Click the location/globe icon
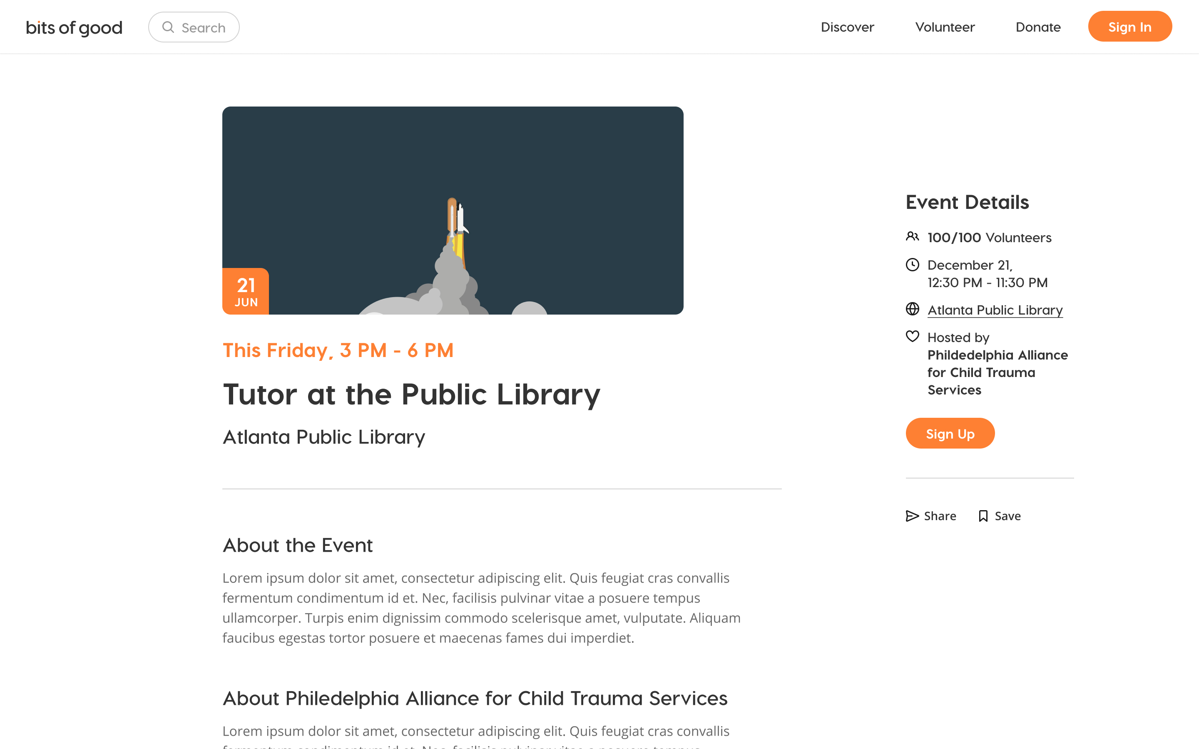Image resolution: width=1199 pixels, height=749 pixels. [x=912, y=309]
